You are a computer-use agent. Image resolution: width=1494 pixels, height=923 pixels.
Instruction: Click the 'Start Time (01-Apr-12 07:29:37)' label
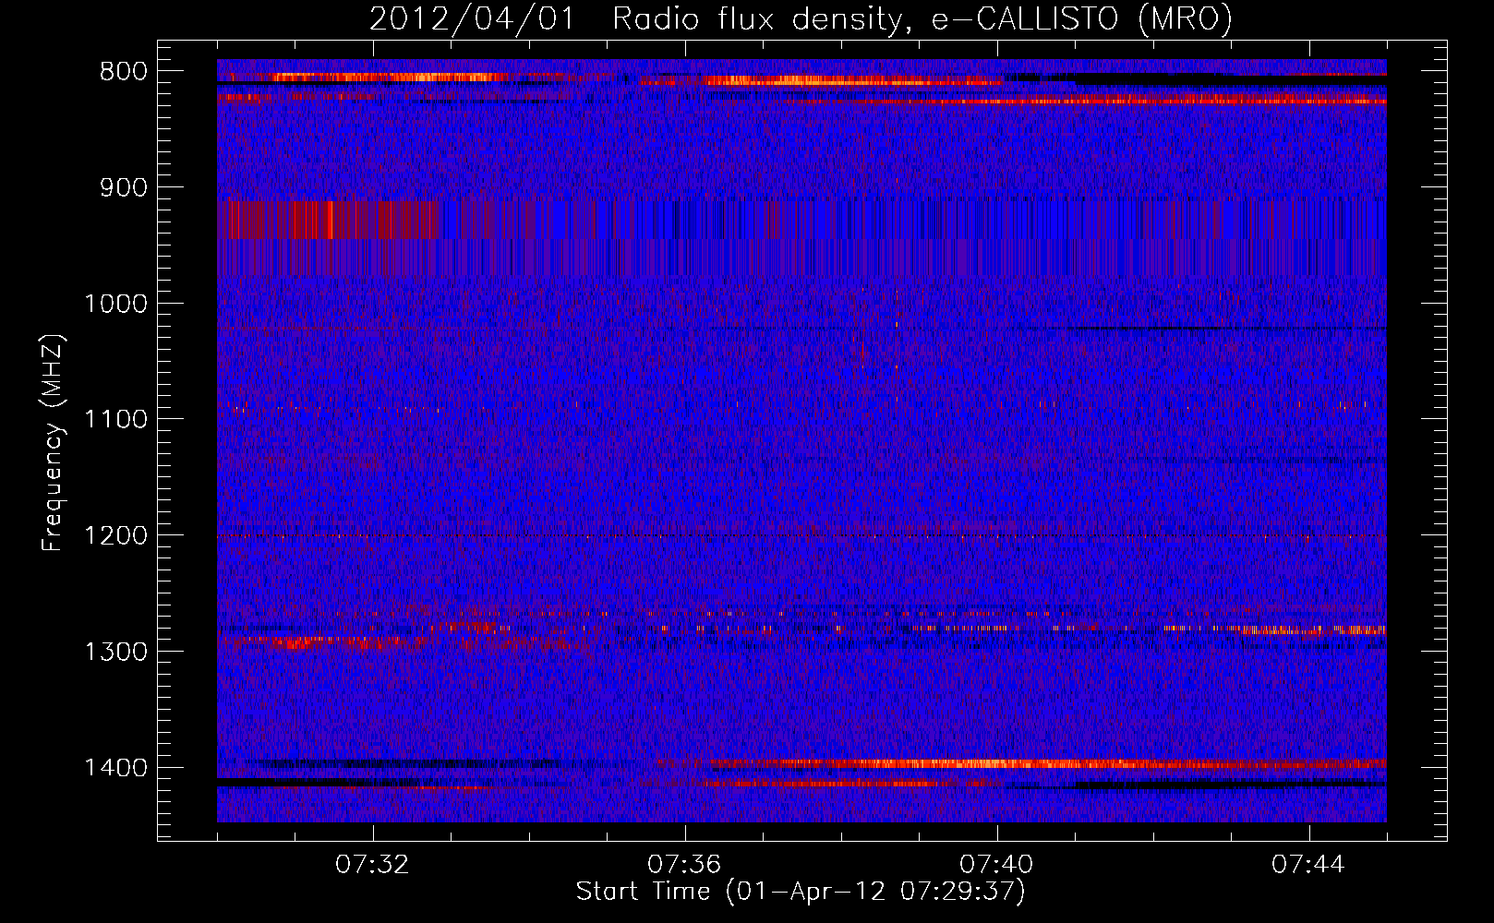801,893
